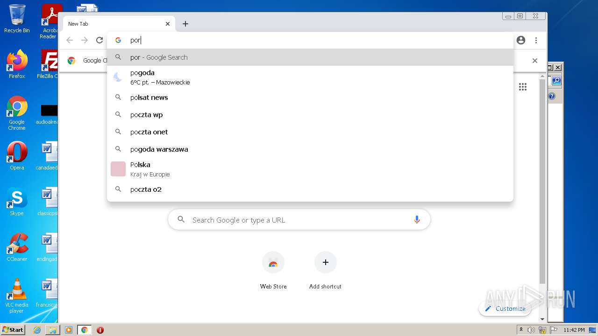Click the Windows Start button

point(13,330)
